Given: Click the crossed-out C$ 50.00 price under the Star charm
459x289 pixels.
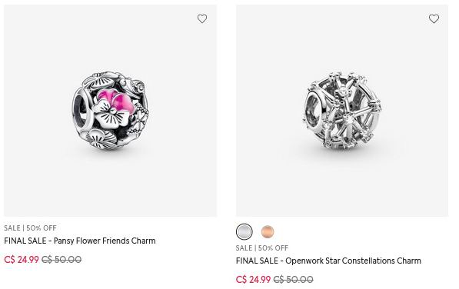Looking at the screenshot, I should tap(294, 279).
